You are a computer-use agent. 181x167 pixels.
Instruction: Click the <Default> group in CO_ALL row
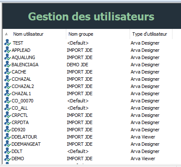[x=78, y=108]
